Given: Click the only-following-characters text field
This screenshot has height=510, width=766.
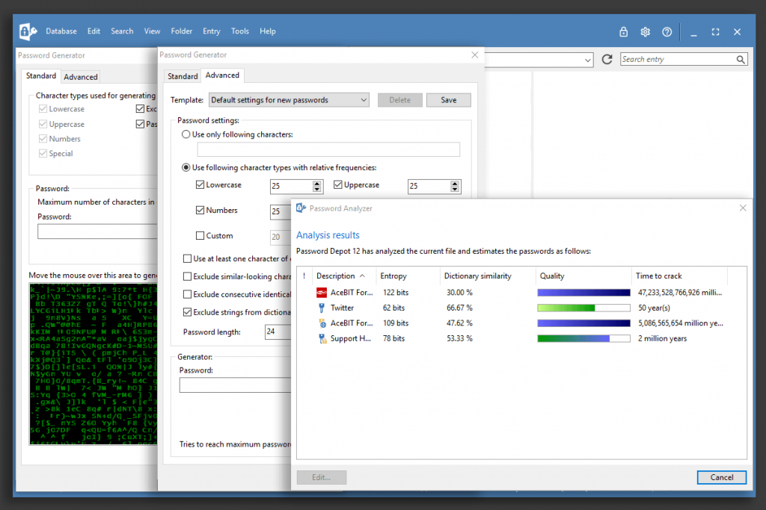Looking at the screenshot, I should click(x=328, y=149).
